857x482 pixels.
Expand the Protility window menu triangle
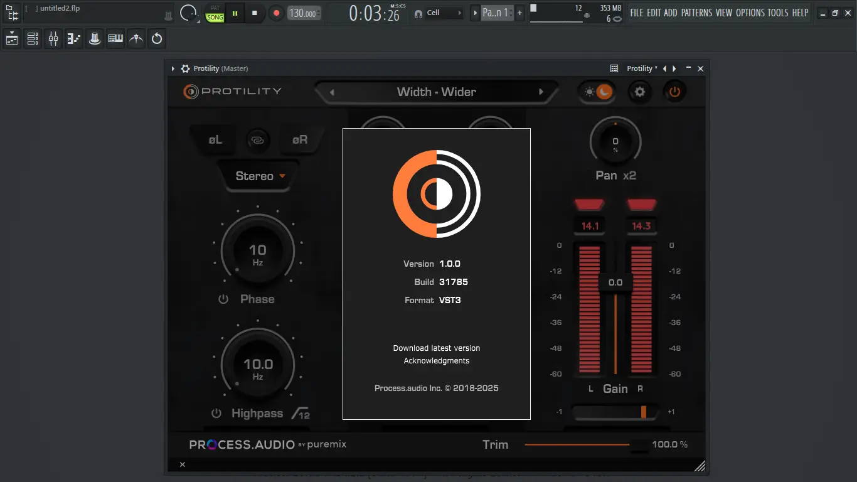pos(173,68)
